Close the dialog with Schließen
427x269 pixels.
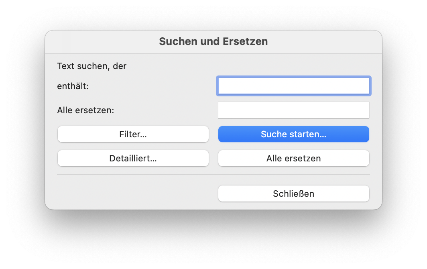(294, 194)
